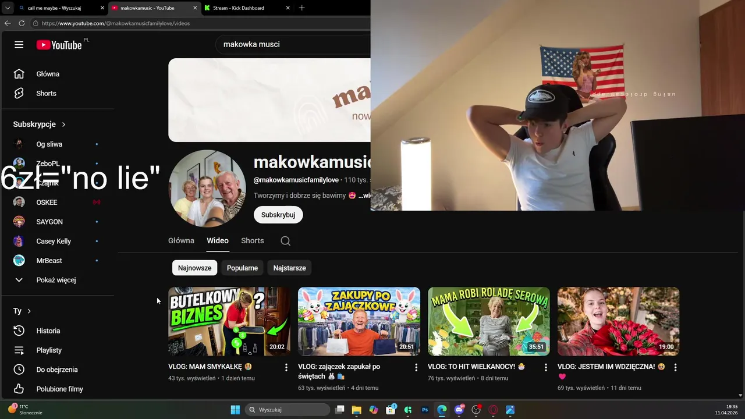Select the Najstarsze filter chip

289,268
